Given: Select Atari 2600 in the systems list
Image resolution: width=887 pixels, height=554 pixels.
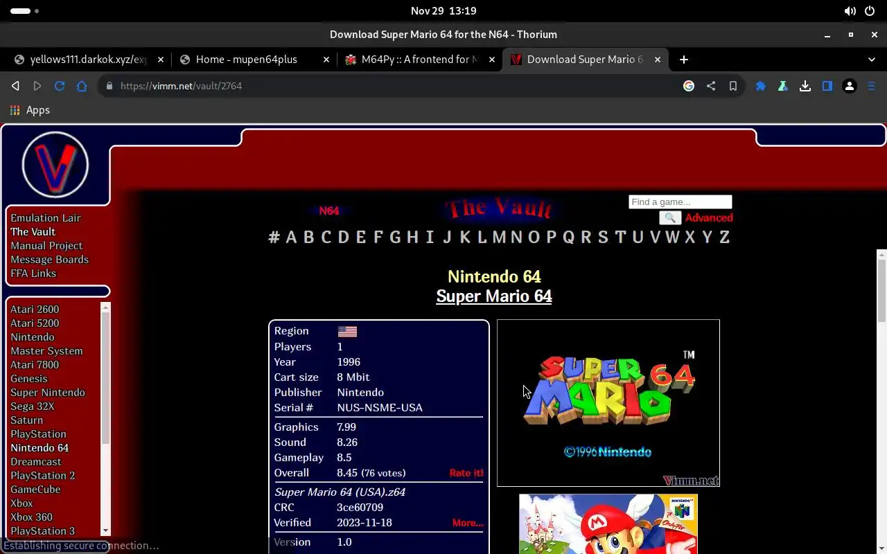Looking at the screenshot, I should 35,310.
